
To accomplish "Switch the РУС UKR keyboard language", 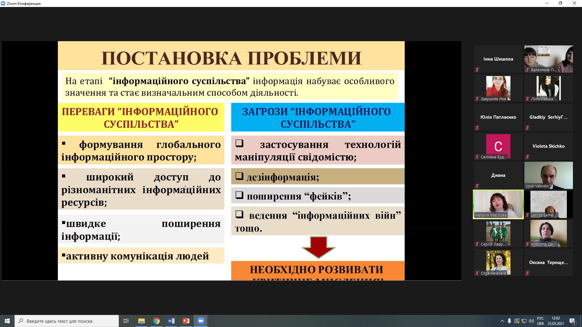I will point(540,321).
